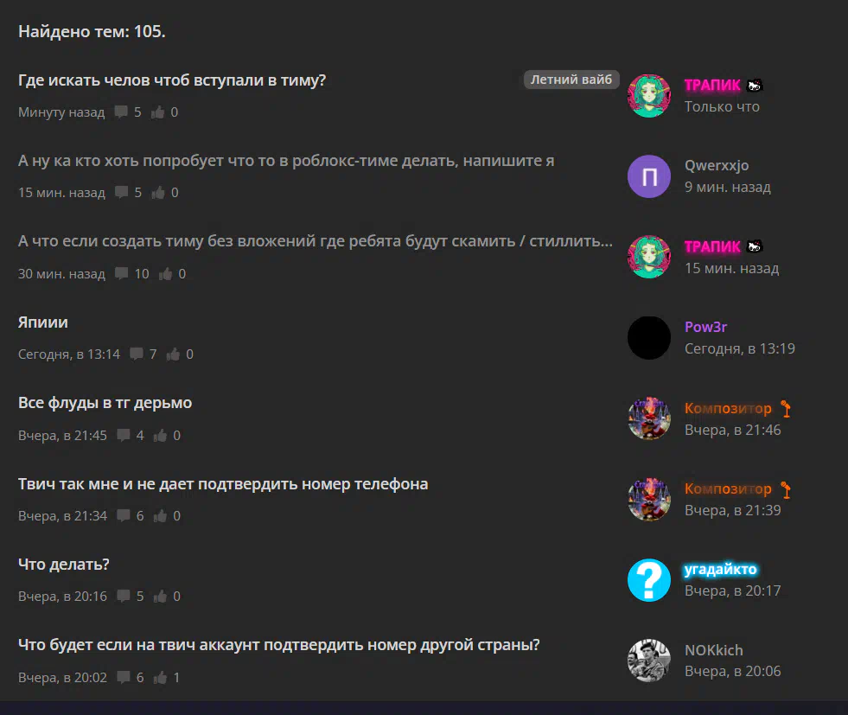This screenshot has width=848, height=715.
Task: Open thread 'Все флуды в тг дерьмо'
Action: pyautogui.click(x=105, y=403)
